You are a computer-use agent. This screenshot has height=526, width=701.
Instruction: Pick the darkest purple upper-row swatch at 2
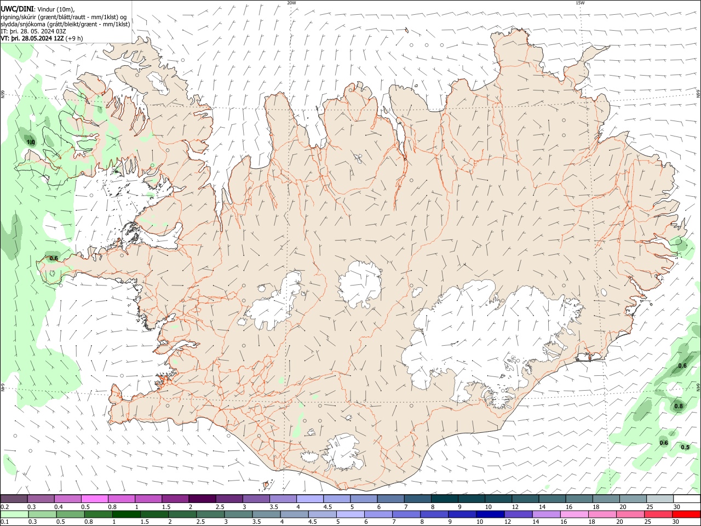point(202,499)
